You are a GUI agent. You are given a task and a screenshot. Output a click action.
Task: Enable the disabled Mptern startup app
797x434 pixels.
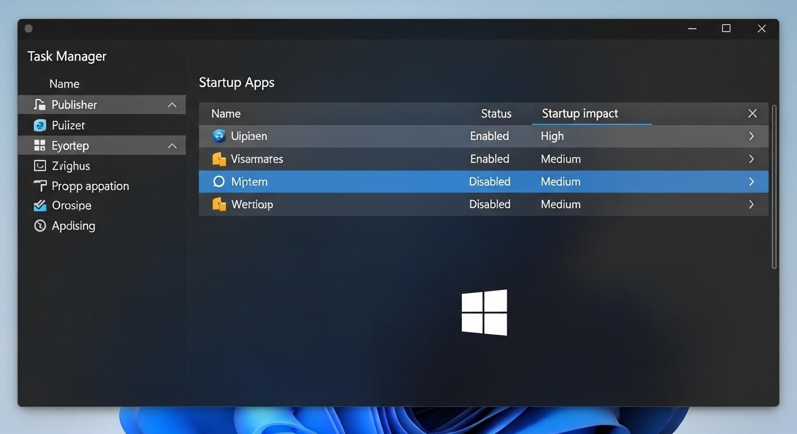[490, 181]
